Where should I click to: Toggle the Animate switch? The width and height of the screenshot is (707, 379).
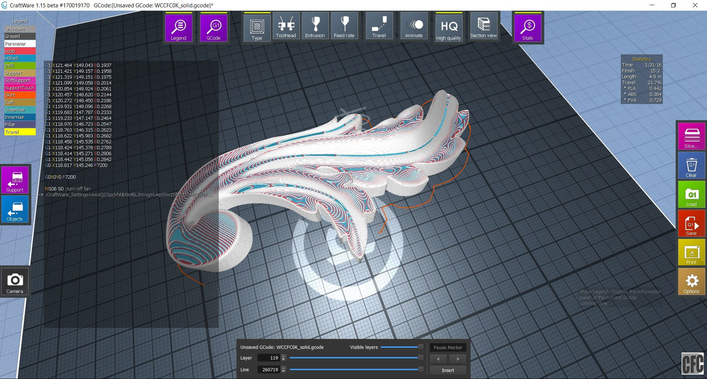tap(414, 26)
